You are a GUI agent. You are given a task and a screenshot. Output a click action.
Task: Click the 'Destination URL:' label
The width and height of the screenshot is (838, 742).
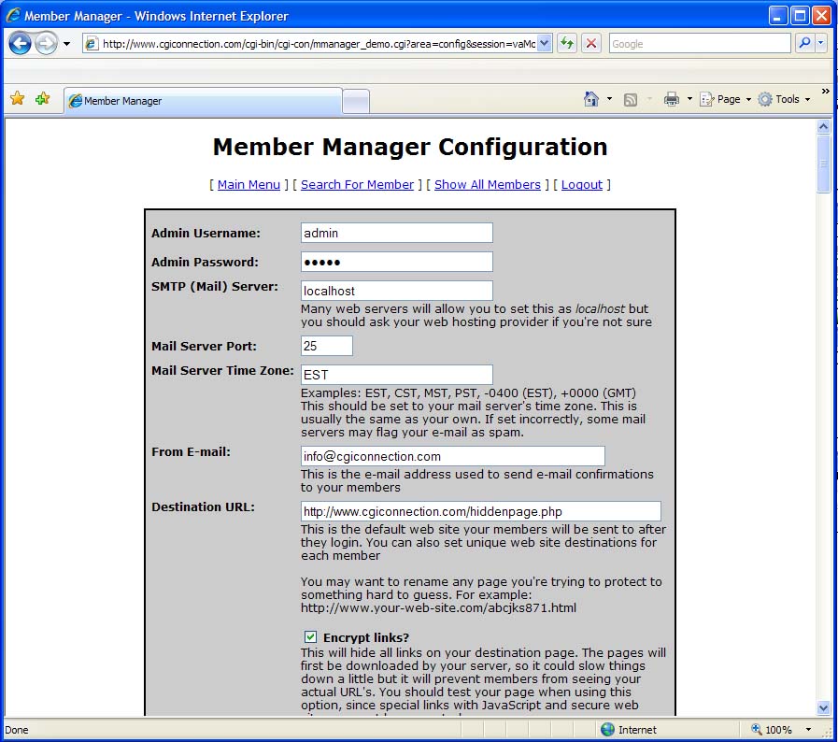coord(203,507)
